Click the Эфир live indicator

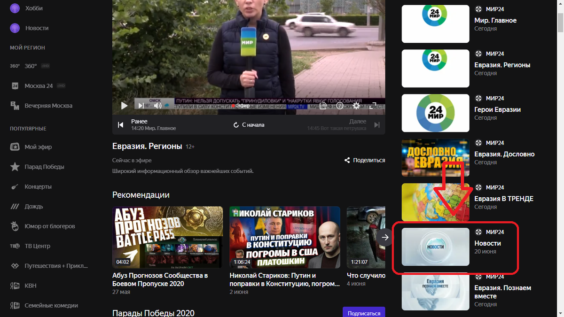(241, 106)
